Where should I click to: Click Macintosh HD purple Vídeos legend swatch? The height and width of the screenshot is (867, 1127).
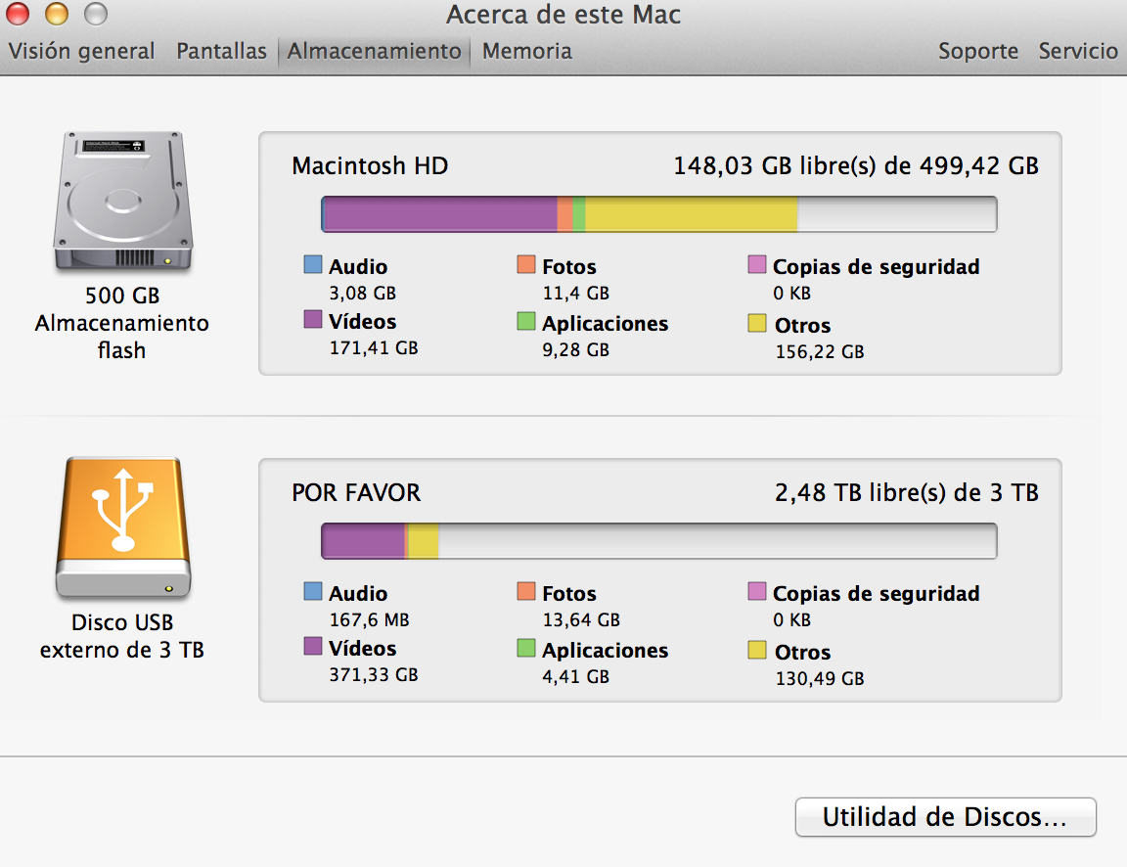pyautogui.click(x=313, y=319)
